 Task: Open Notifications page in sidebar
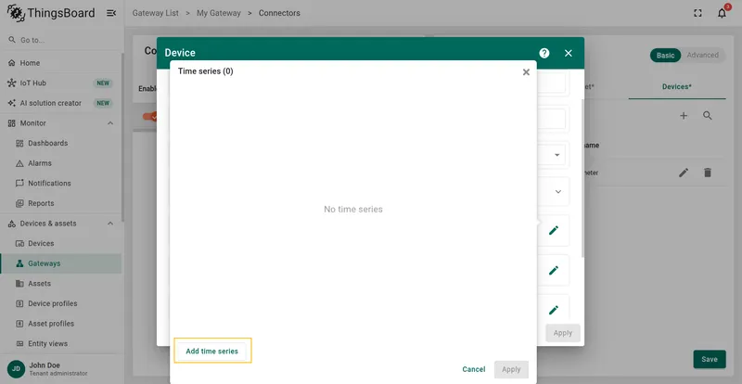60,184
